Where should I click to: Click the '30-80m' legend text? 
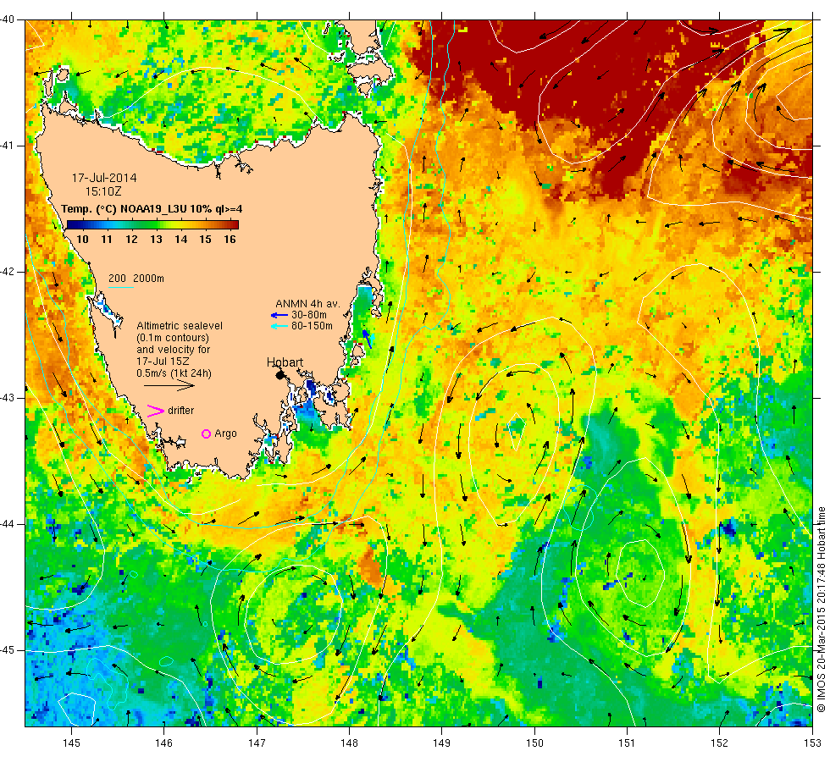(309, 315)
